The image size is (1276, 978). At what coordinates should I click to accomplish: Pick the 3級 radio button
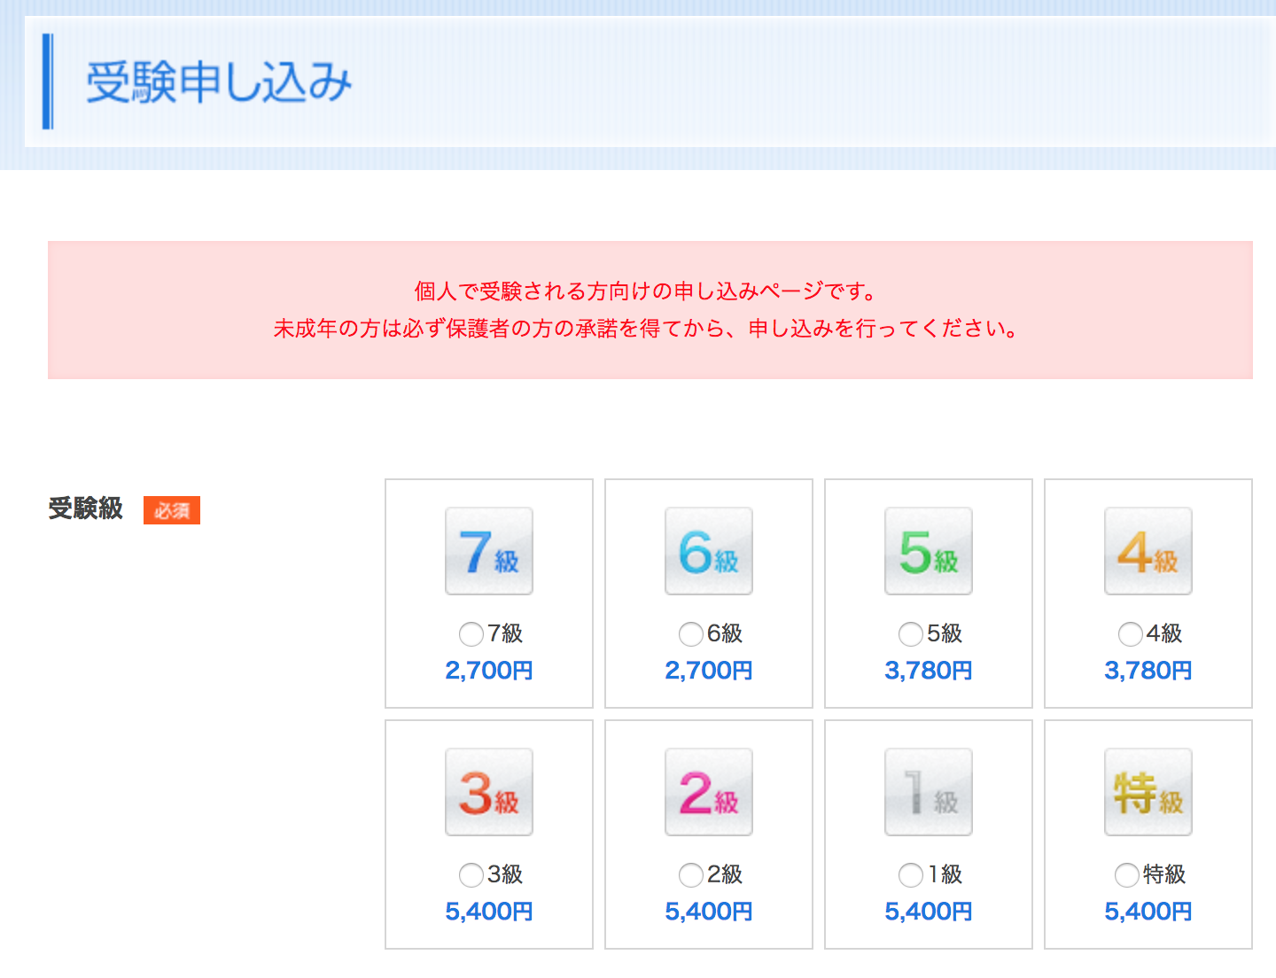point(471,875)
